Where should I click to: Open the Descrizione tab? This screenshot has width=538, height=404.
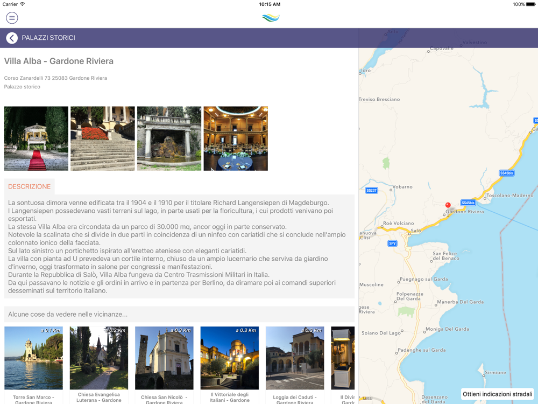30,186
